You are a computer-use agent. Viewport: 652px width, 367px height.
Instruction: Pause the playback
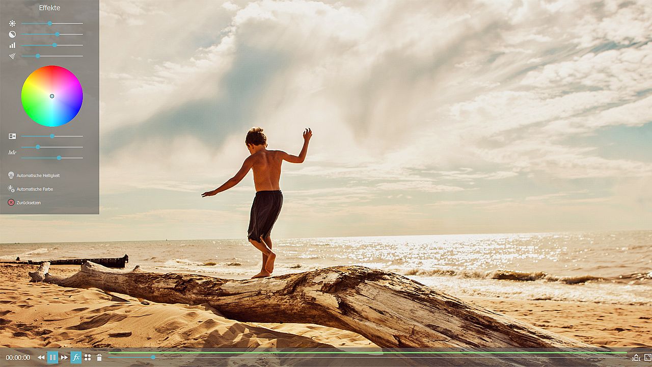click(52, 357)
